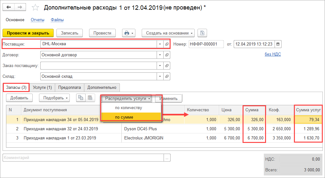Open calendar picker for document date
325x178 pixels.
[278, 44]
